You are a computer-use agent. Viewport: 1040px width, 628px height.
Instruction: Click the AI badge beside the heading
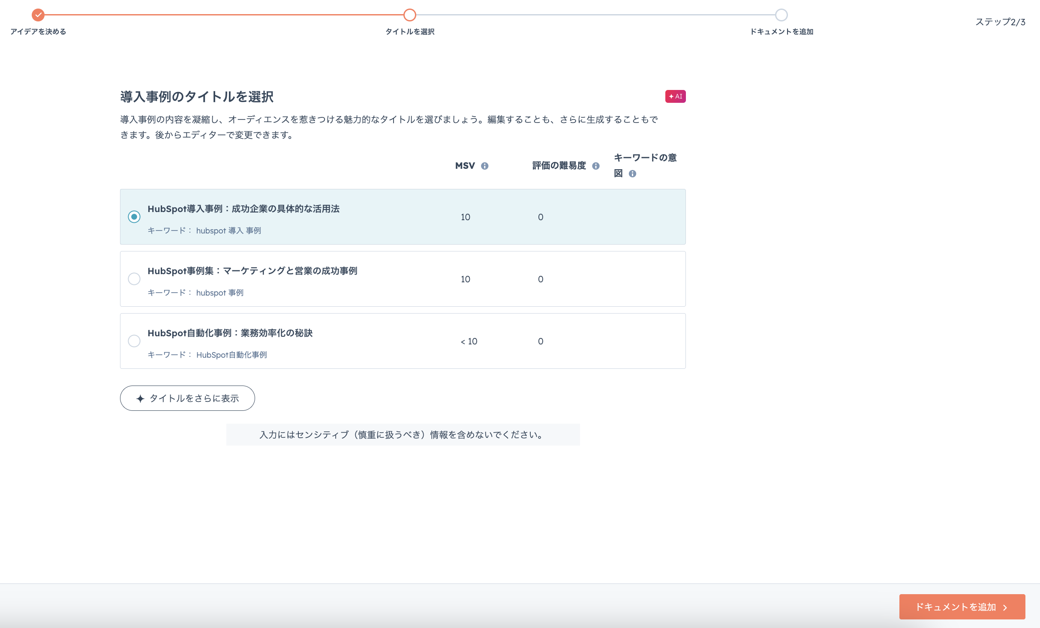[675, 96]
